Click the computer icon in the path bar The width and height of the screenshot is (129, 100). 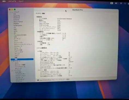click(x=38, y=80)
